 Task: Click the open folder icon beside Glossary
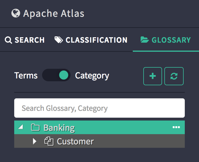(x=145, y=40)
